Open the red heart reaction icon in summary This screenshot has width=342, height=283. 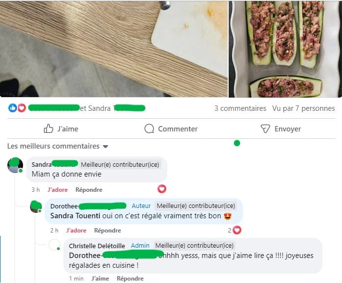tap(22, 108)
